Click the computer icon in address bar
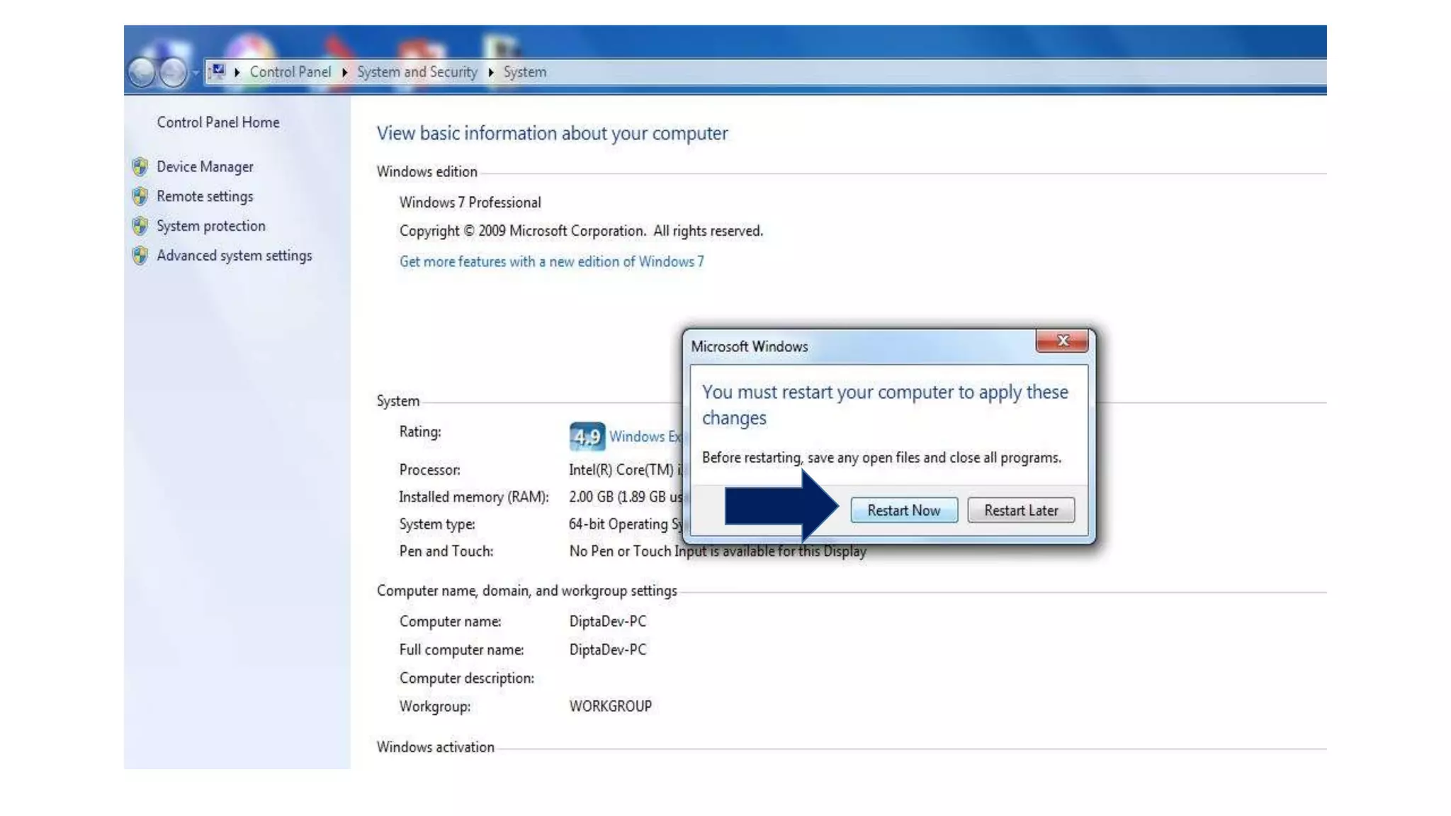 218,71
